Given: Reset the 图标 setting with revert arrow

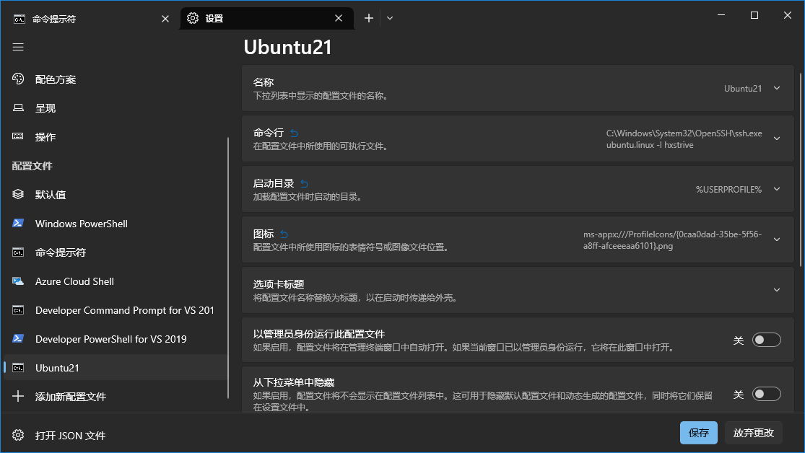Looking at the screenshot, I should tap(284, 234).
